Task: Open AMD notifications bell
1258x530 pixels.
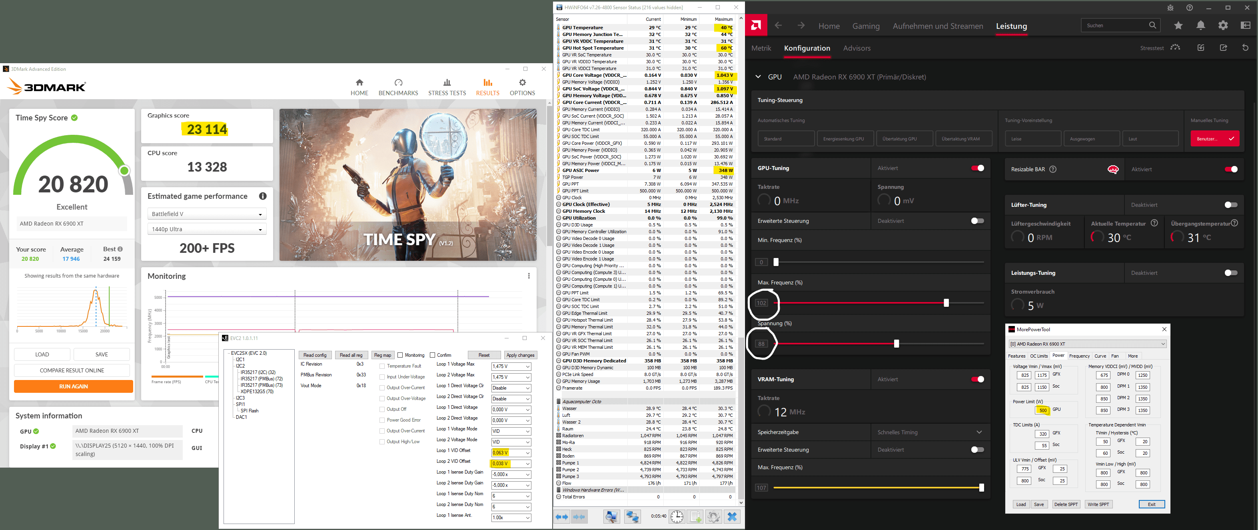Action: click(1200, 26)
